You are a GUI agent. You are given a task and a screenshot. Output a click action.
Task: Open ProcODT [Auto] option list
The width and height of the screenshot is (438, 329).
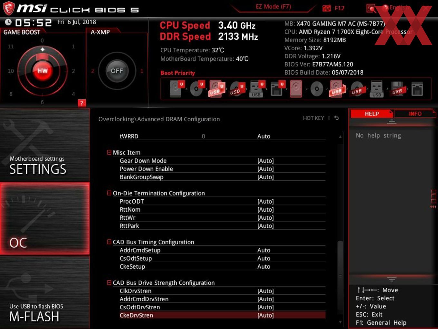pos(265,201)
